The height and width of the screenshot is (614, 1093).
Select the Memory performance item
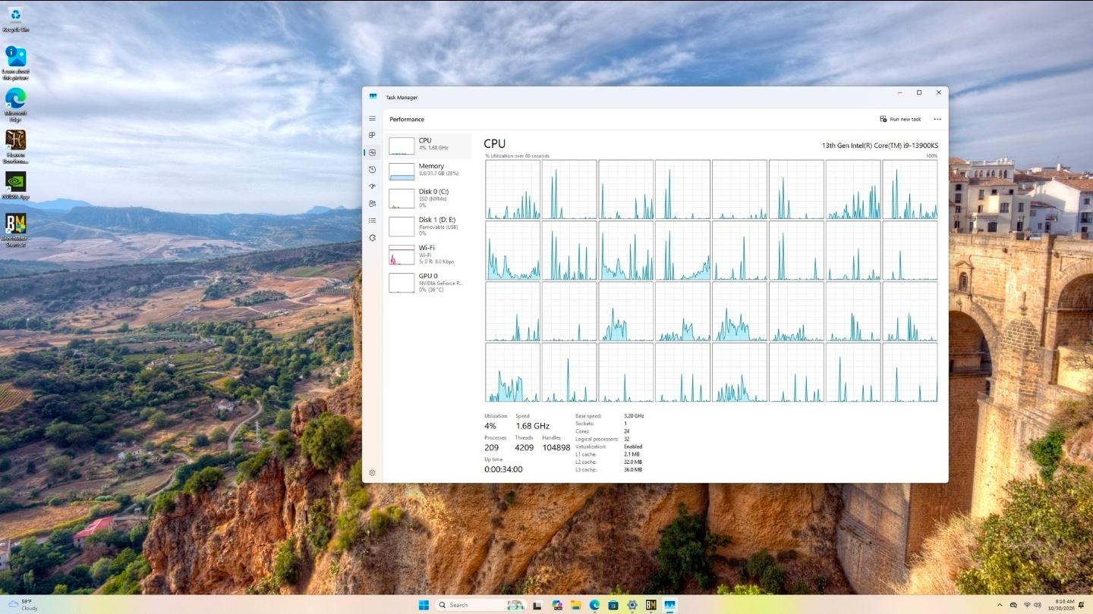click(428, 171)
